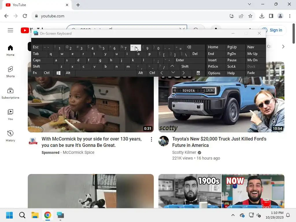This screenshot has width=296, height=222.
Task: Open the YouTube hamburger guide menu
Action: point(10,30)
